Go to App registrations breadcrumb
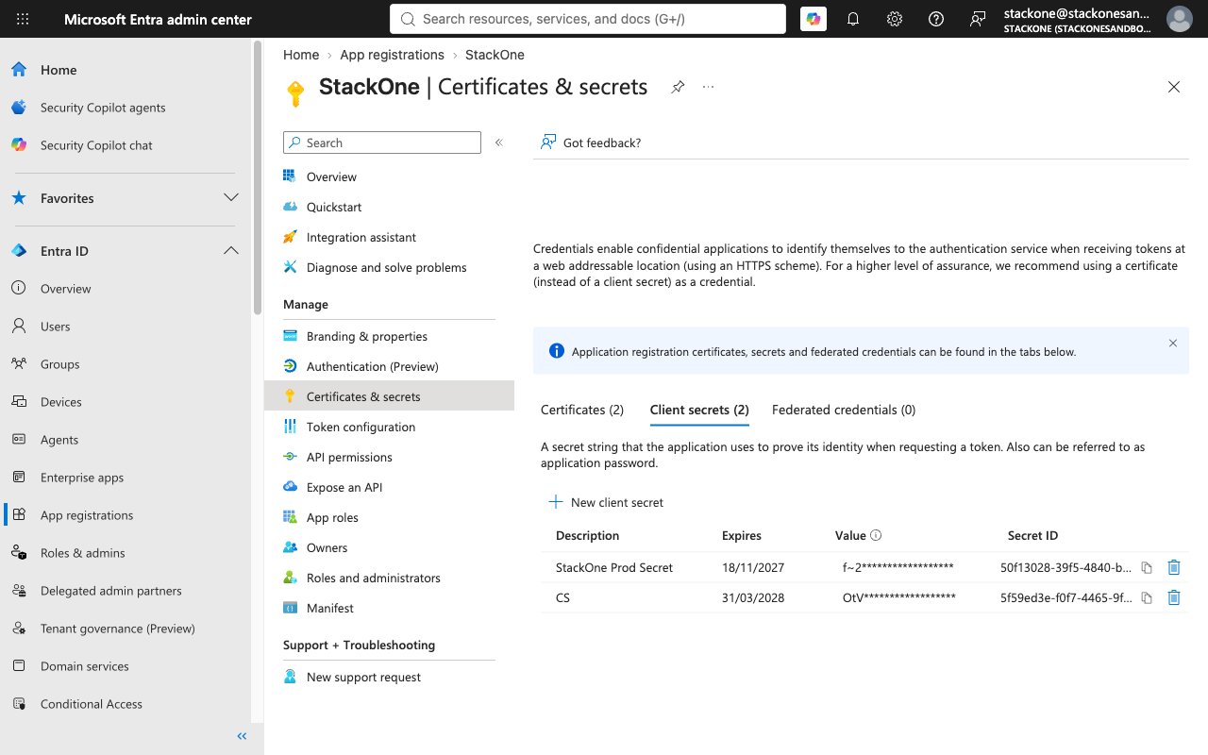 coord(392,55)
